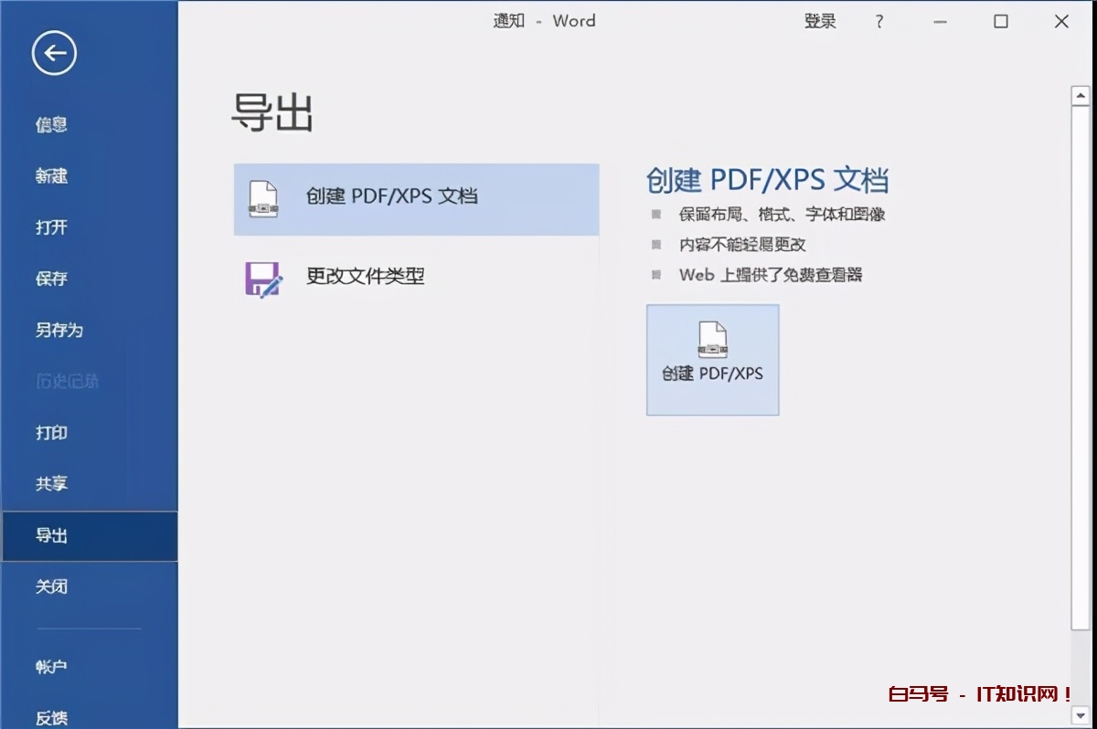Select 新建 to create a new document
Viewport: 1097px width, 729px height.
pyautogui.click(x=49, y=175)
